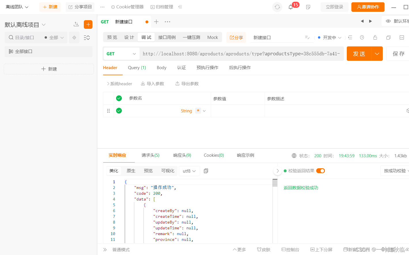
Task: Click the 发送 send button
Action: click(359, 54)
